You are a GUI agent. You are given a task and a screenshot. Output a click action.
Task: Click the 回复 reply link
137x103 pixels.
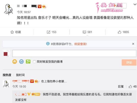121,87
